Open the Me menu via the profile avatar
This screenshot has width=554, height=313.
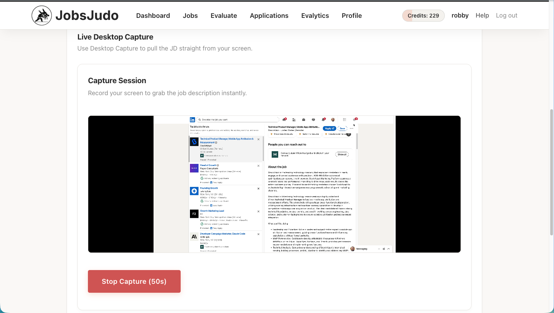(332, 120)
